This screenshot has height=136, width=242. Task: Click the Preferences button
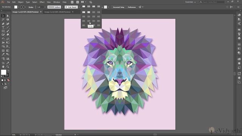132,7
